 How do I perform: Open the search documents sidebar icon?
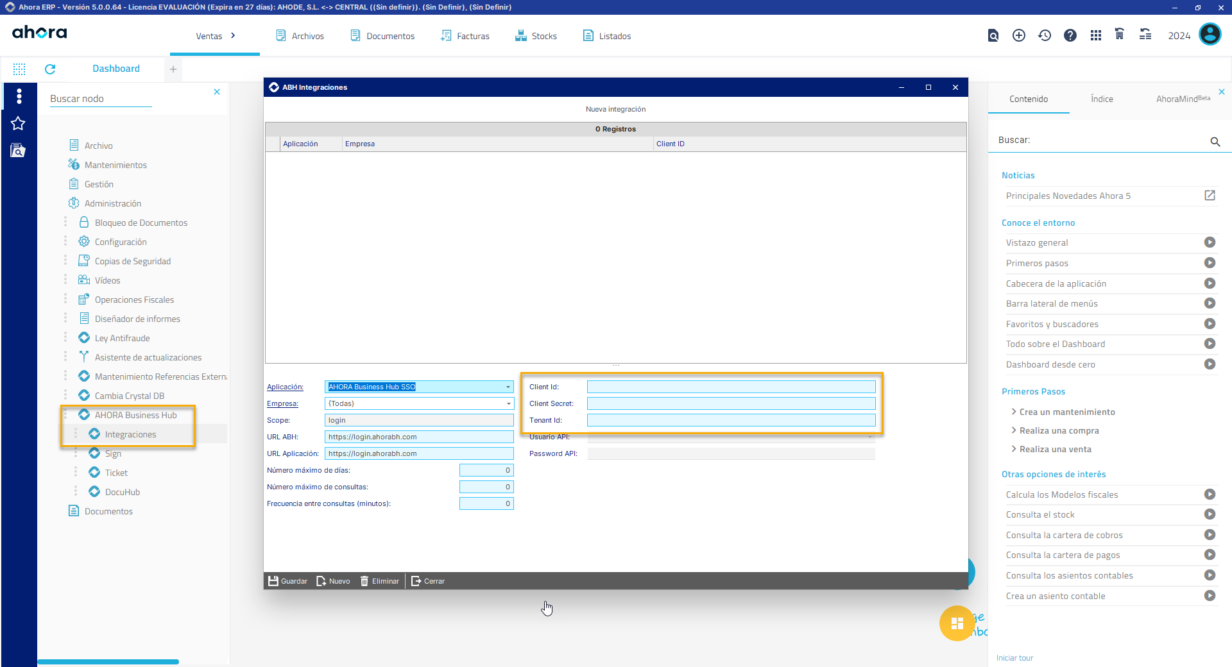[x=18, y=151]
